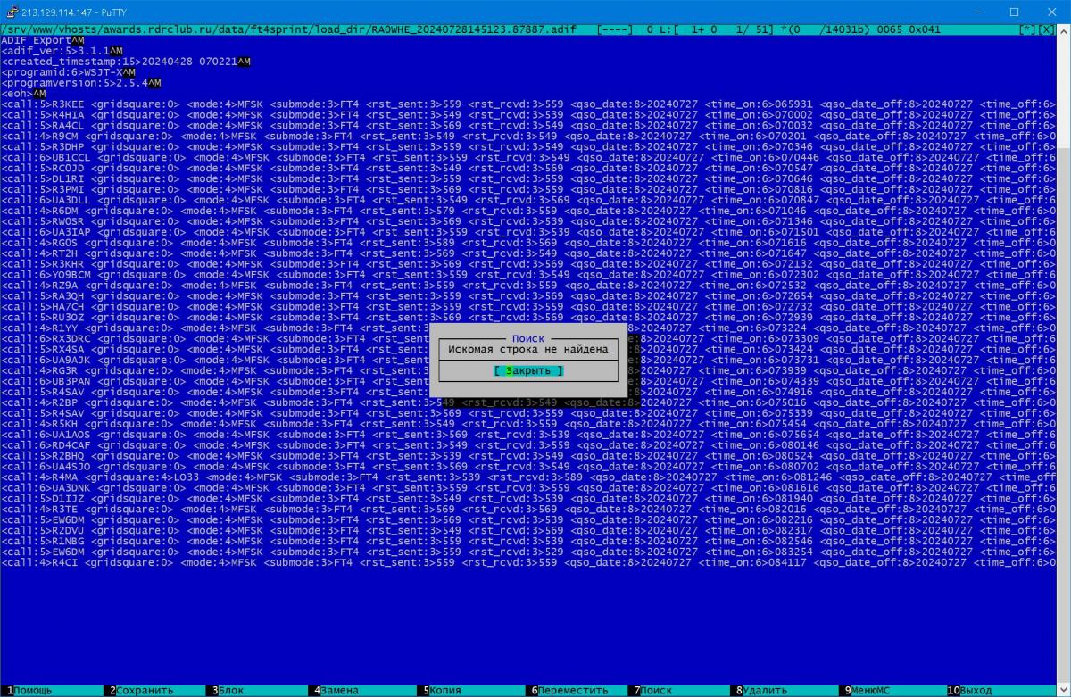Click the editor [X] close marker
1071x697 pixels.
pyautogui.click(x=1046, y=29)
